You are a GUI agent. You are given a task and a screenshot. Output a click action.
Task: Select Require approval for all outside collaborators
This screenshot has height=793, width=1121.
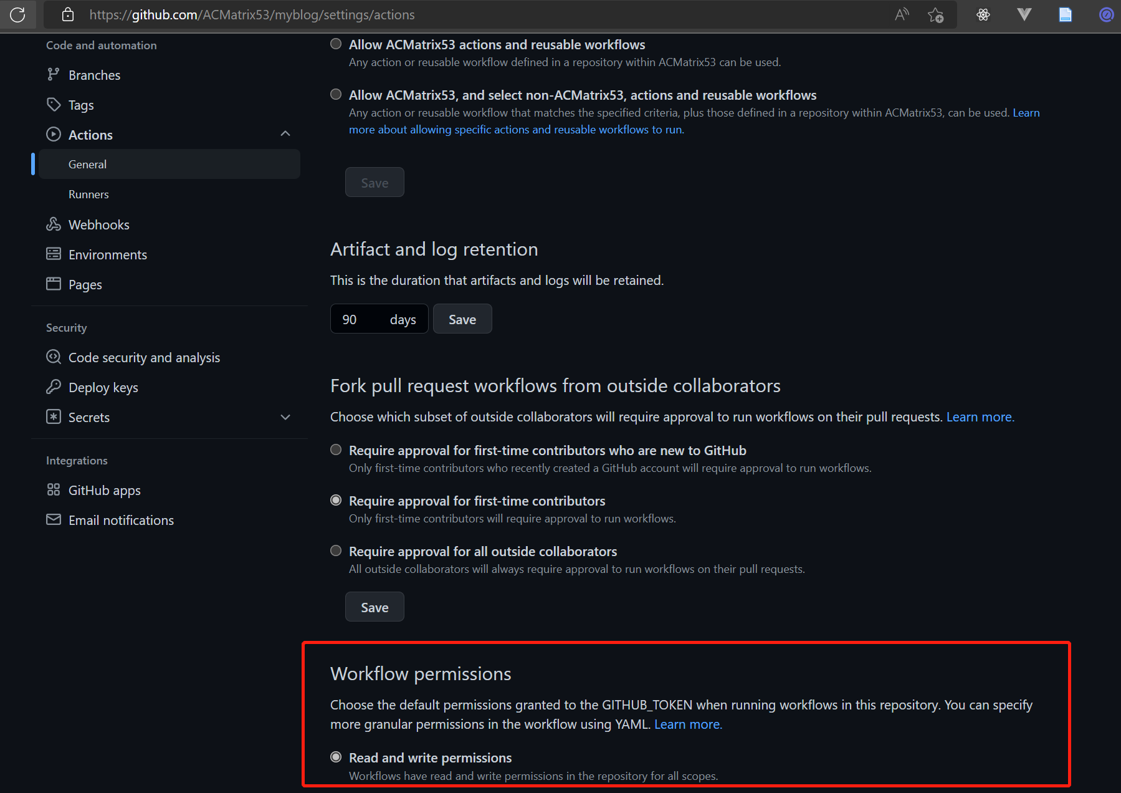(x=336, y=550)
